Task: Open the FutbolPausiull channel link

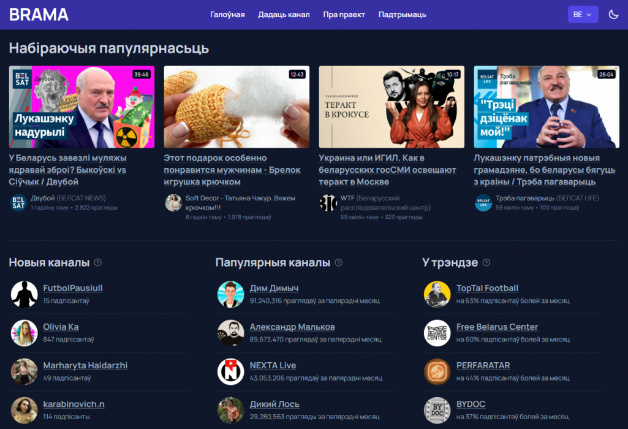Action: 73,288
